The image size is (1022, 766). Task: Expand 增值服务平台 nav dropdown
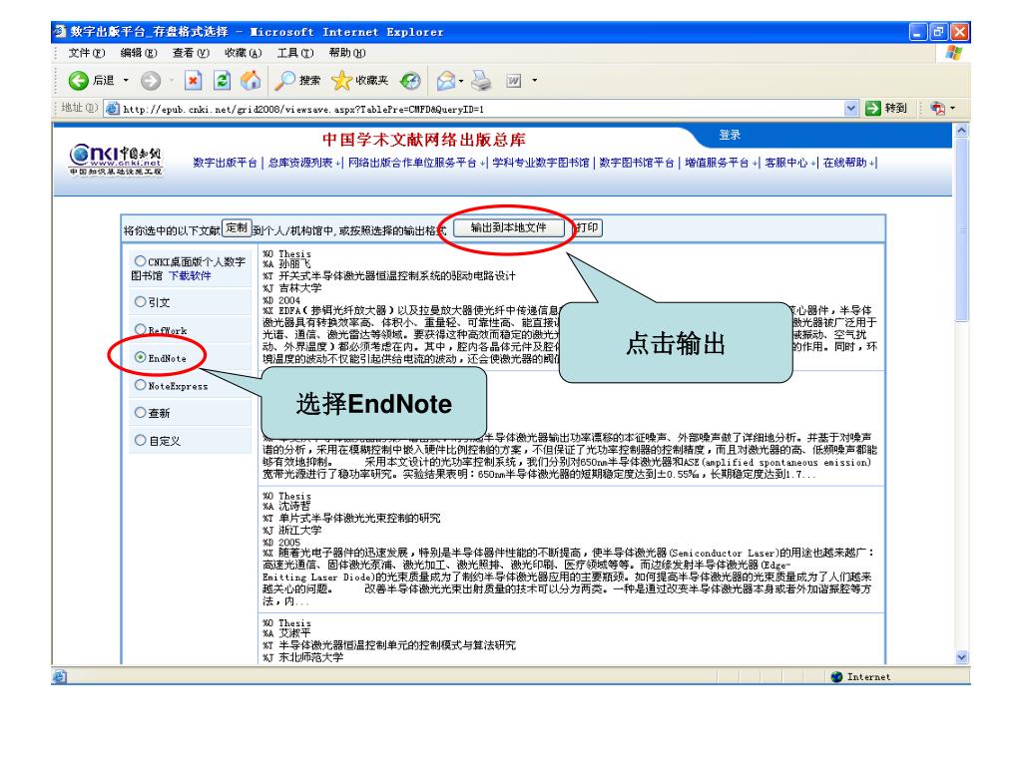[756, 163]
